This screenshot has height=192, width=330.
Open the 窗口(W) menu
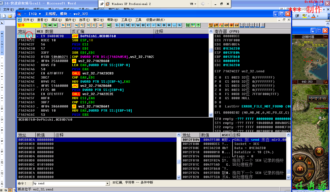(99, 20)
